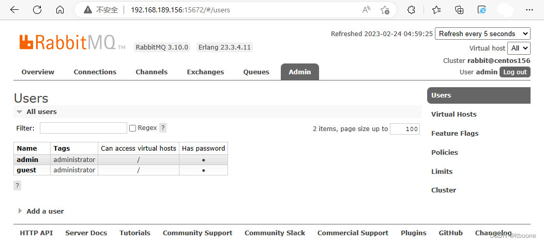The image size is (544, 243).
Task: Go back with the browser back arrow
Action: 14,10
